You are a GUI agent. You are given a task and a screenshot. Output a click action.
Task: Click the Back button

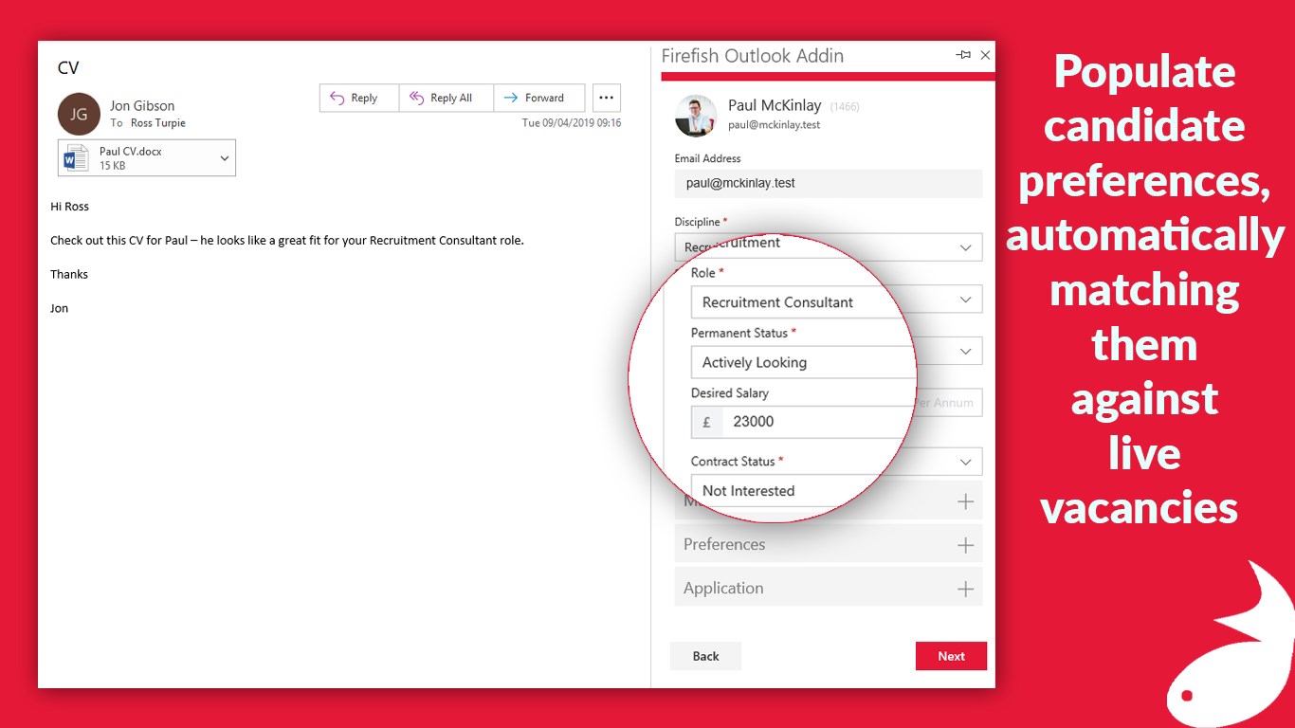click(705, 656)
